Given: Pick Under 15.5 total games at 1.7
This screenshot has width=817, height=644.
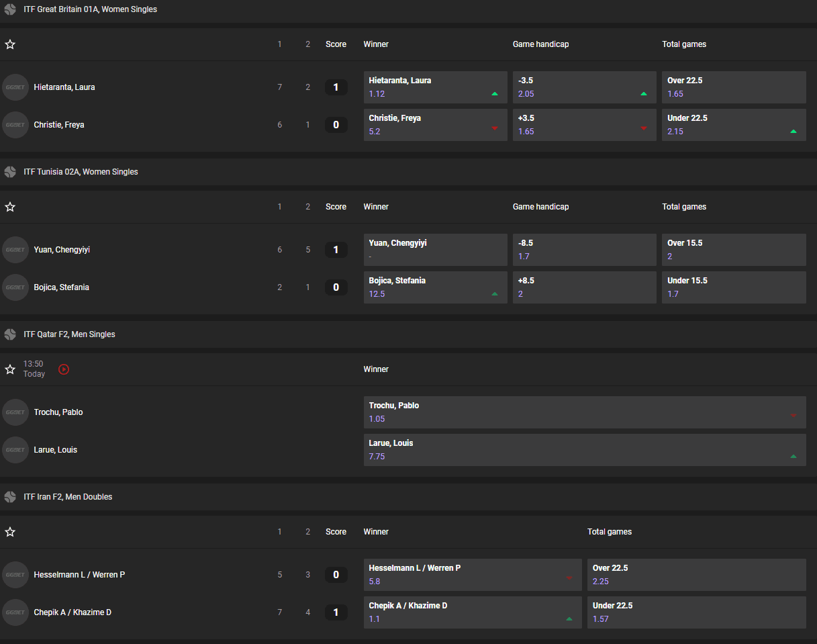Looking at the screenshot, I should point(734,287).
